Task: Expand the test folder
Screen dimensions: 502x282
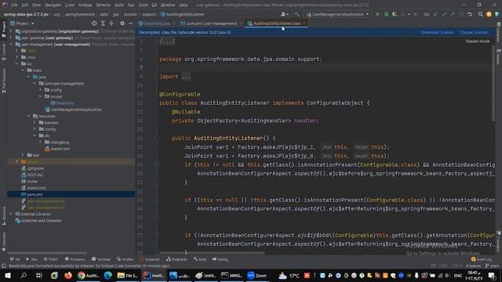Action: [23, 155]
